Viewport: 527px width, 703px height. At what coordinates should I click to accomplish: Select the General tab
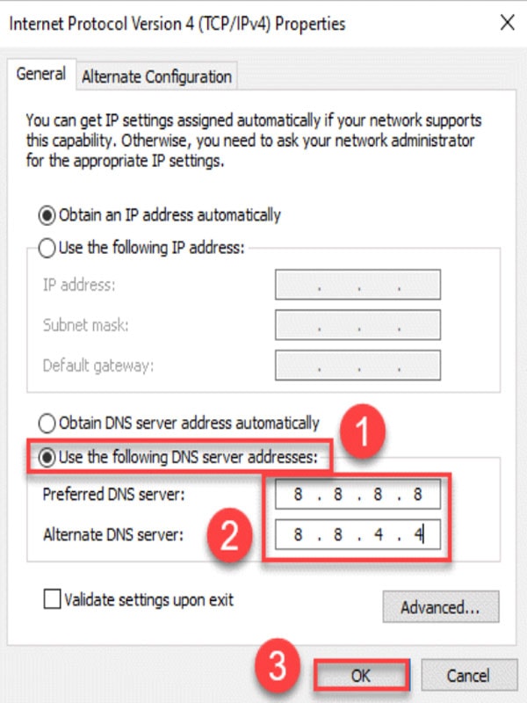tap(41, 74)
